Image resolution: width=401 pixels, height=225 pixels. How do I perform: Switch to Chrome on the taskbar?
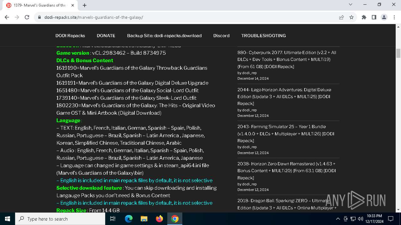tap(175, 219)
